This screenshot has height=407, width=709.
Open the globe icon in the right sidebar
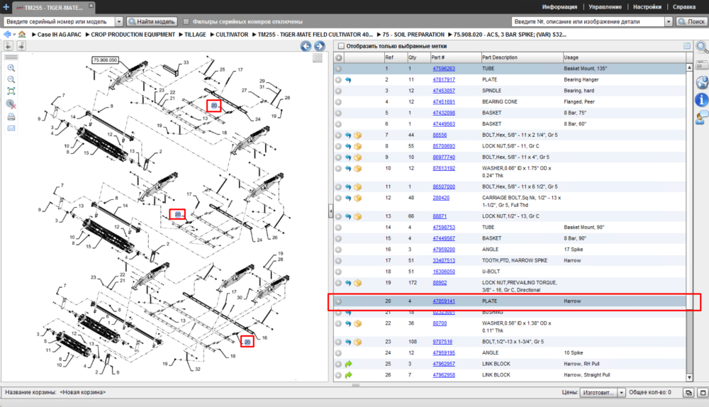[702, 82]
